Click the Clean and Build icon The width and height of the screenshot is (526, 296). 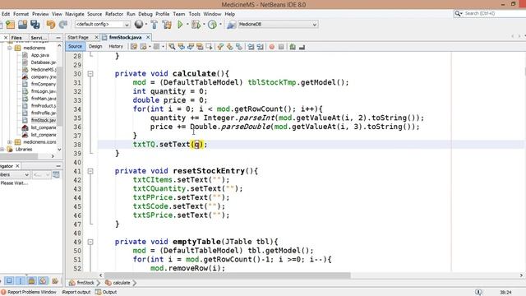[x=167, y=25]
